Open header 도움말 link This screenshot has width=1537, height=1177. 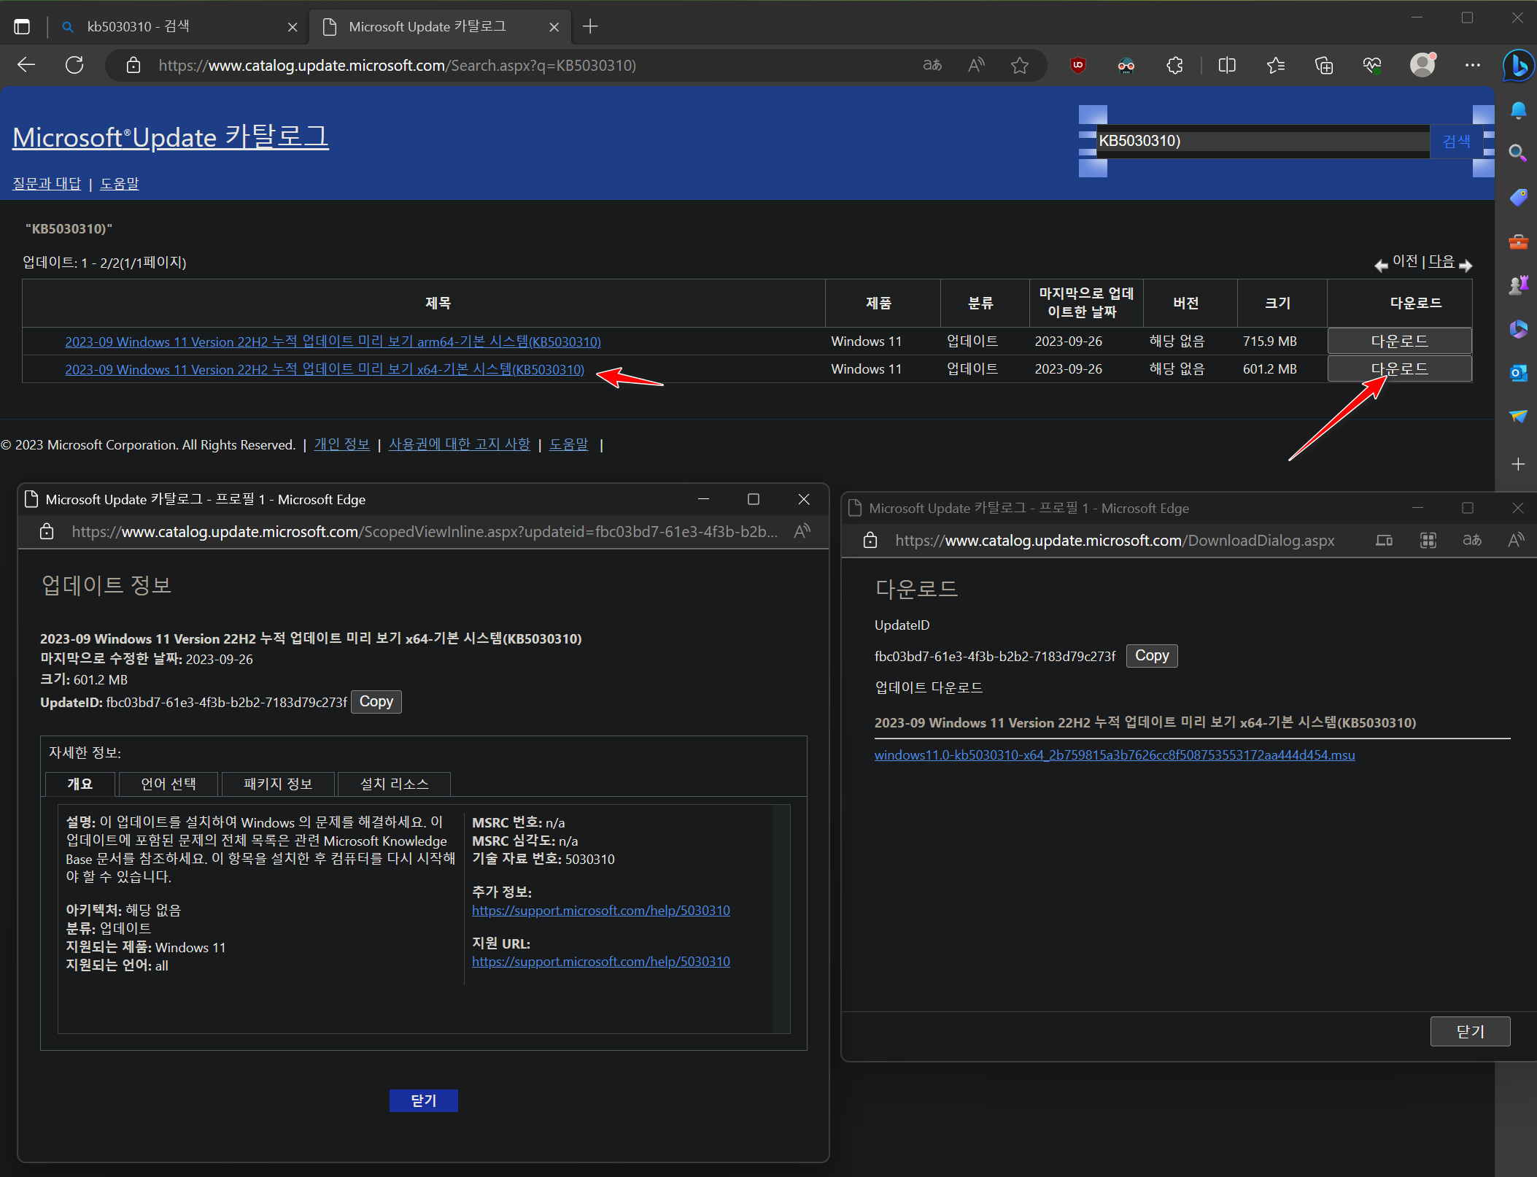119,183
